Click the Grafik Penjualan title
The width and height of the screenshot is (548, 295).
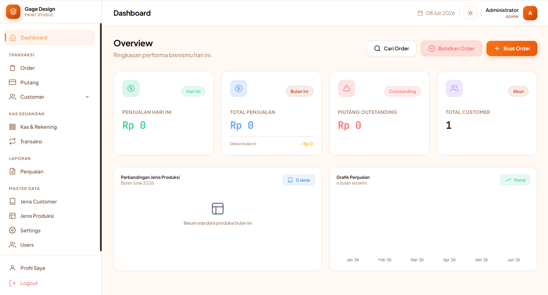point(353,177)
